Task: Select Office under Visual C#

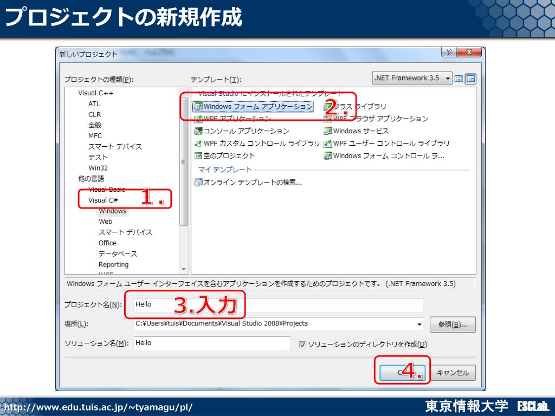Action: pos(108,243)
